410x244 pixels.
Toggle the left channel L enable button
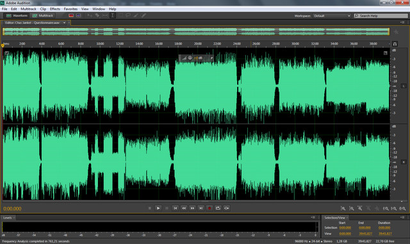(x=404, y=86)
